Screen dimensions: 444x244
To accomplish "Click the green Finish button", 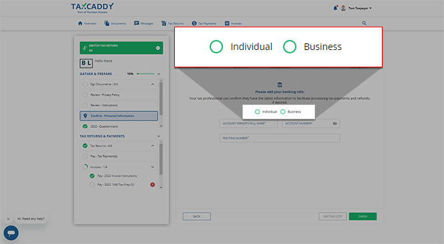I will 363,216.
